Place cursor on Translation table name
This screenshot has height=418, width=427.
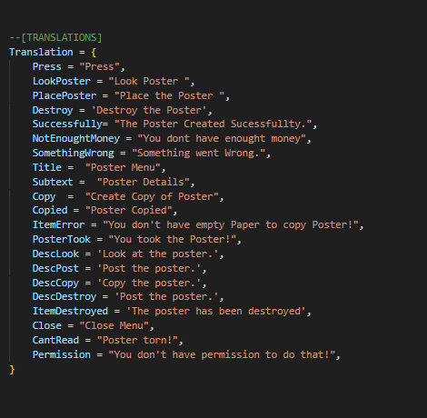pyautogui.click(x=41, y=52)
